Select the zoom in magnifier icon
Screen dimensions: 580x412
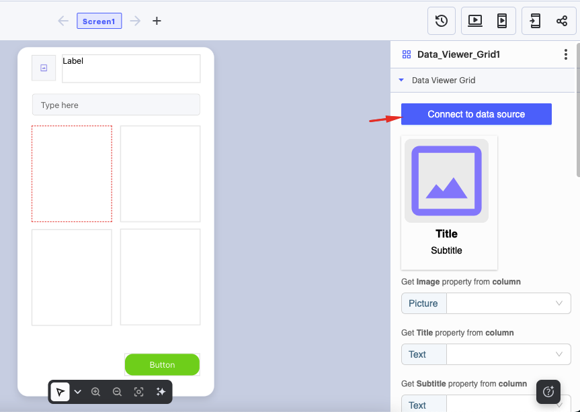[96, 391]
